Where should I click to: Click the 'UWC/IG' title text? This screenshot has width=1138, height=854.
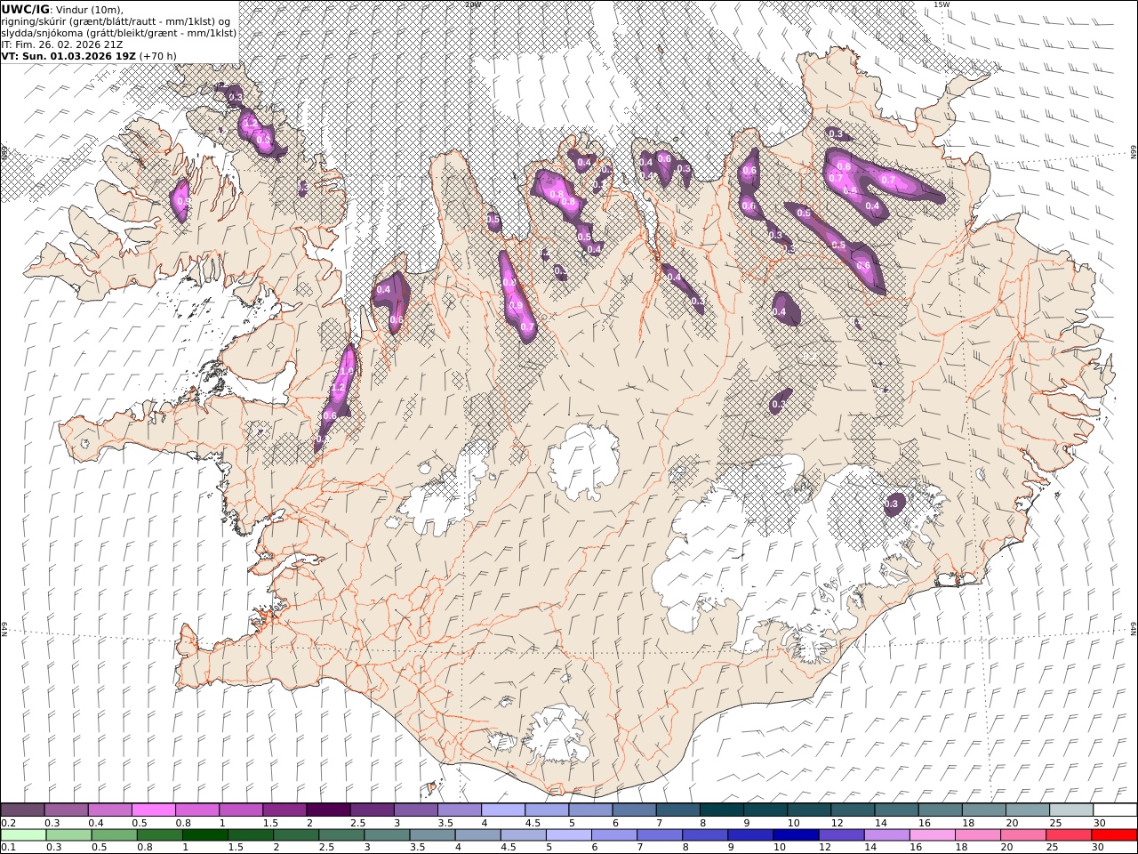pos(26,9)
